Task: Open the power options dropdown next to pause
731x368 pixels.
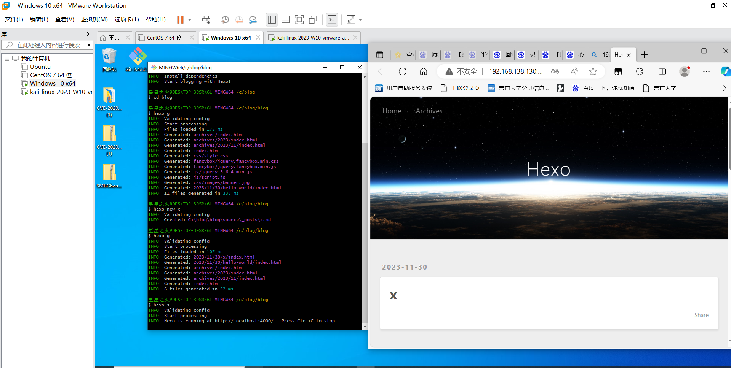Action: click(x=190, y=19)
